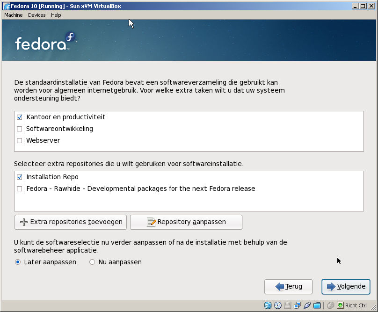This screenshot has height=312, width=378.
Task: Open the Machine menu
Action: click(x=14, y=15)
